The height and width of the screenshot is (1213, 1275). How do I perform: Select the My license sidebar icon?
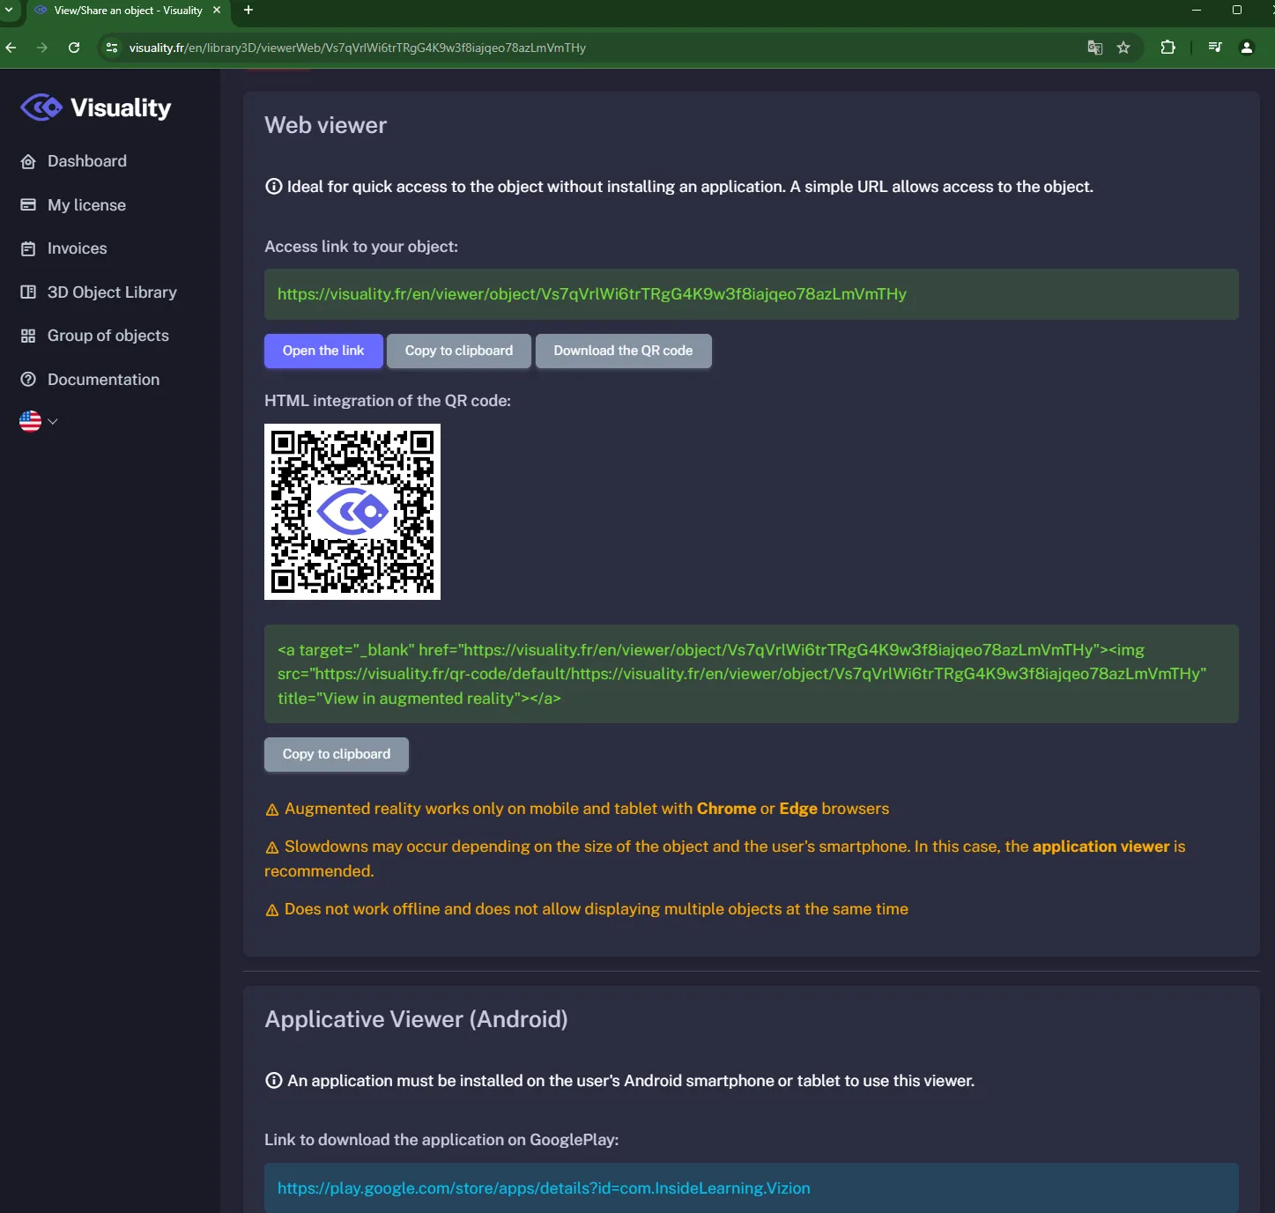click(x=29, y=204)
